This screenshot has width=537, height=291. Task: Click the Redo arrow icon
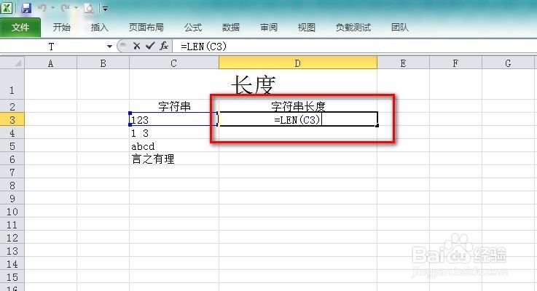pyautogui.click(x=65, y=7)
